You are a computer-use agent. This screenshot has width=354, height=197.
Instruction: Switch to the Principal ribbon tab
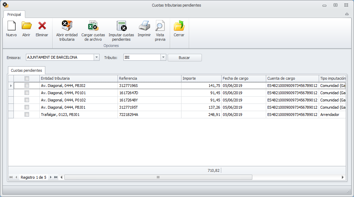[14, 14]
